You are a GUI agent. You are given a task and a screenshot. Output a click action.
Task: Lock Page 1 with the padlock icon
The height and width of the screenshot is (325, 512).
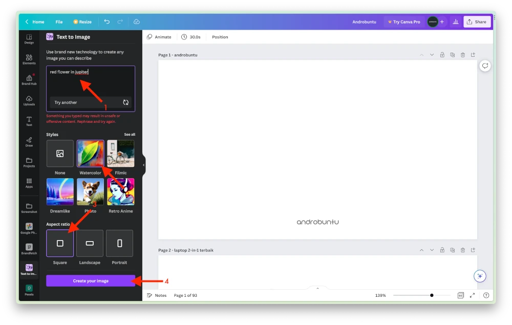442,55
